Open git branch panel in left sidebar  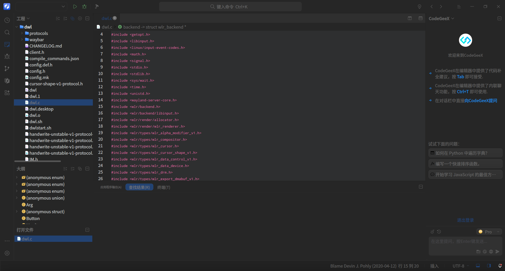point(7,69)
